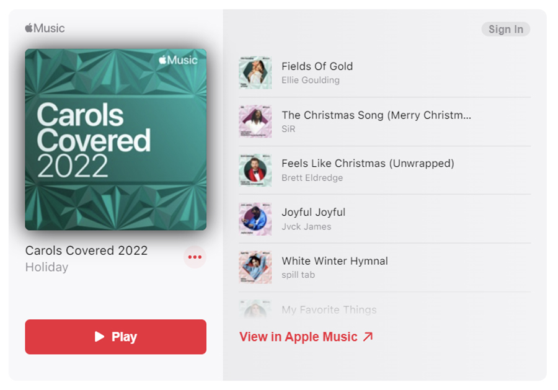Select the faded My Favorite Things track
This screenshot has width=558, height=390.
[329, 309]
